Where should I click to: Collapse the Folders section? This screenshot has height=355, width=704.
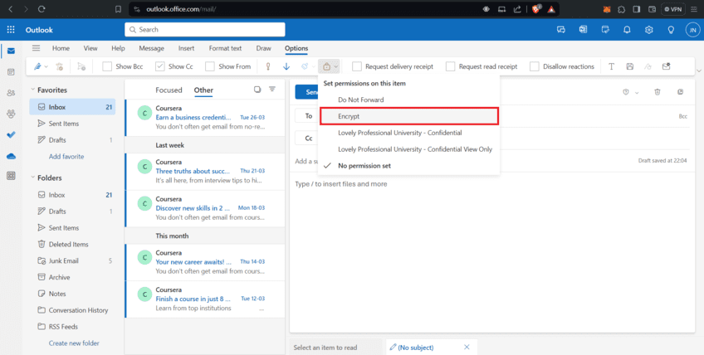(32, 177)
